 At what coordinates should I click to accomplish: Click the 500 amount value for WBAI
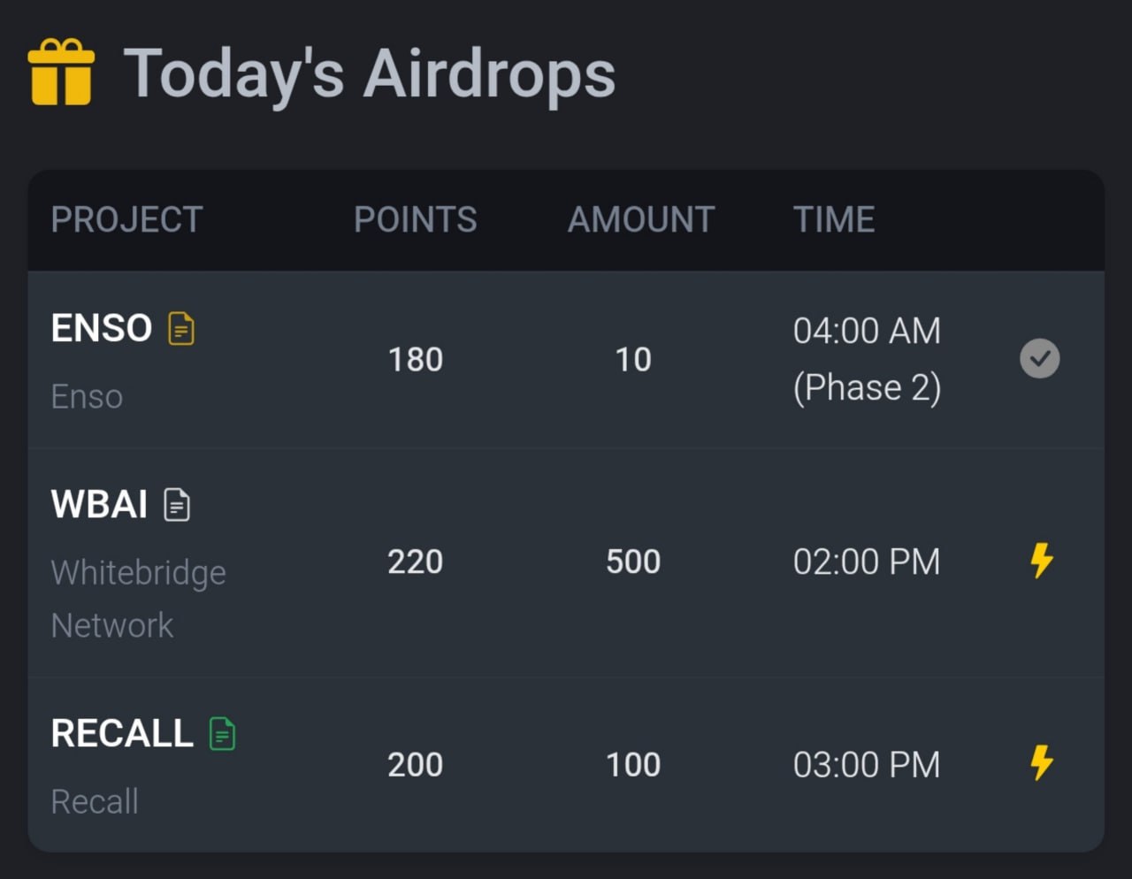(633, 562)
